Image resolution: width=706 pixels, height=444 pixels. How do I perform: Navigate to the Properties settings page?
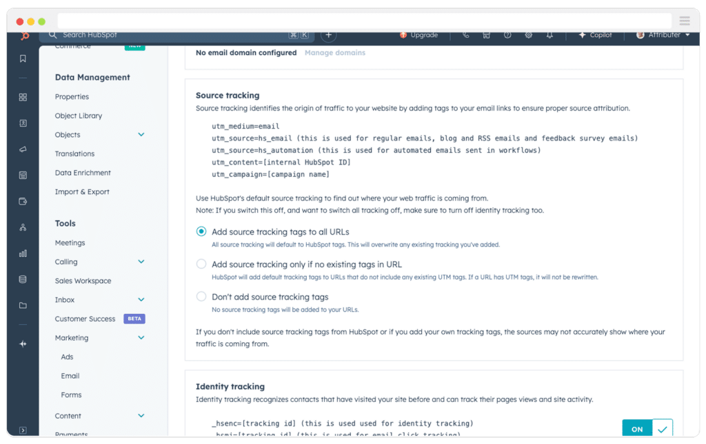coord(72,96)
